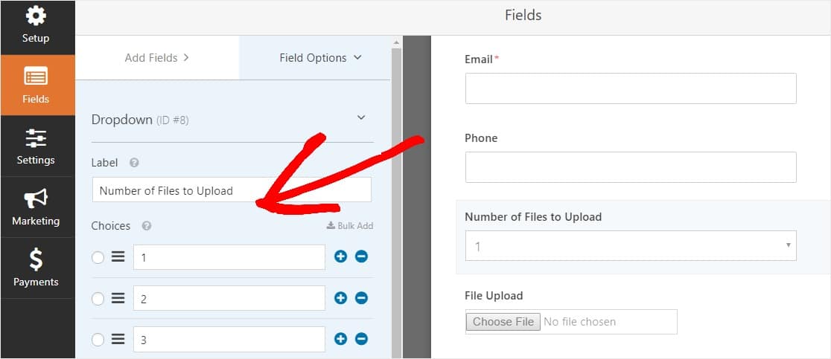The height and width of the screenshot is (359, 831).
Task: Click the Bulk Add link
Action: 350,226
